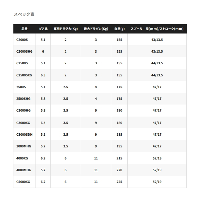Select the C3000SDH model cell
Screen dimensions: 201x201
[24, 135]
